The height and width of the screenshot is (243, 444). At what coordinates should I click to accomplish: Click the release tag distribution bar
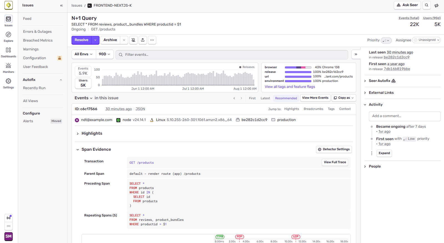pyautogui.click(x=298, y=72)
